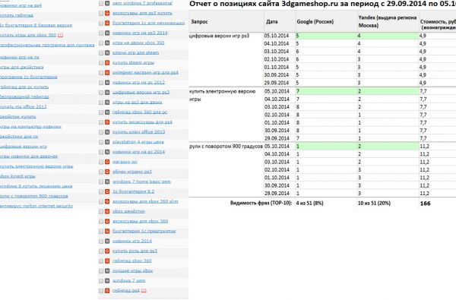
Task: Click the G badge beside бухгалтерия 1с для начинающих
Action: pyautogui.click(x=107, y=23)
